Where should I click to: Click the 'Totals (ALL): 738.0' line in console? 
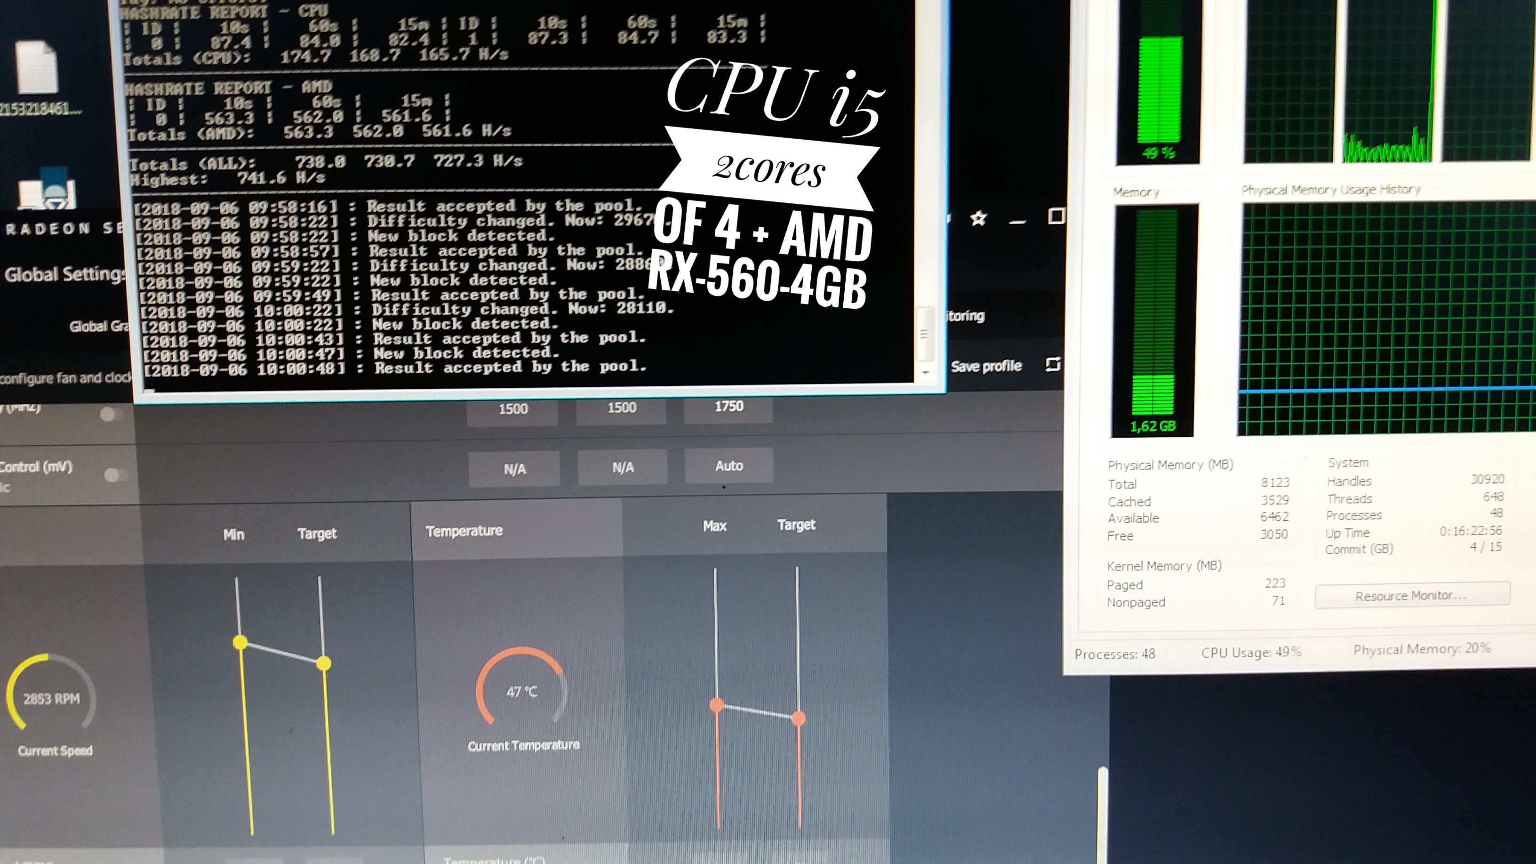click(x=326, y=162)
